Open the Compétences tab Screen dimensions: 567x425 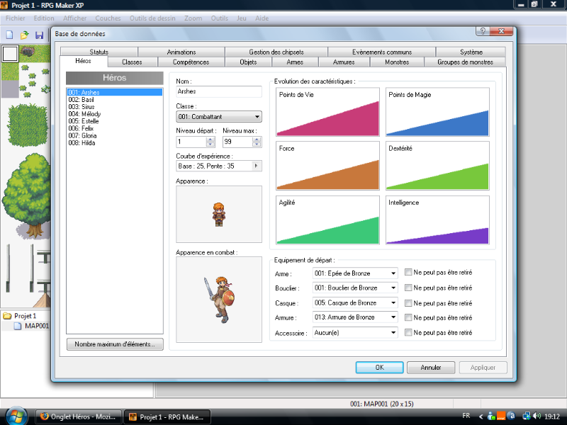coord(191,62)
